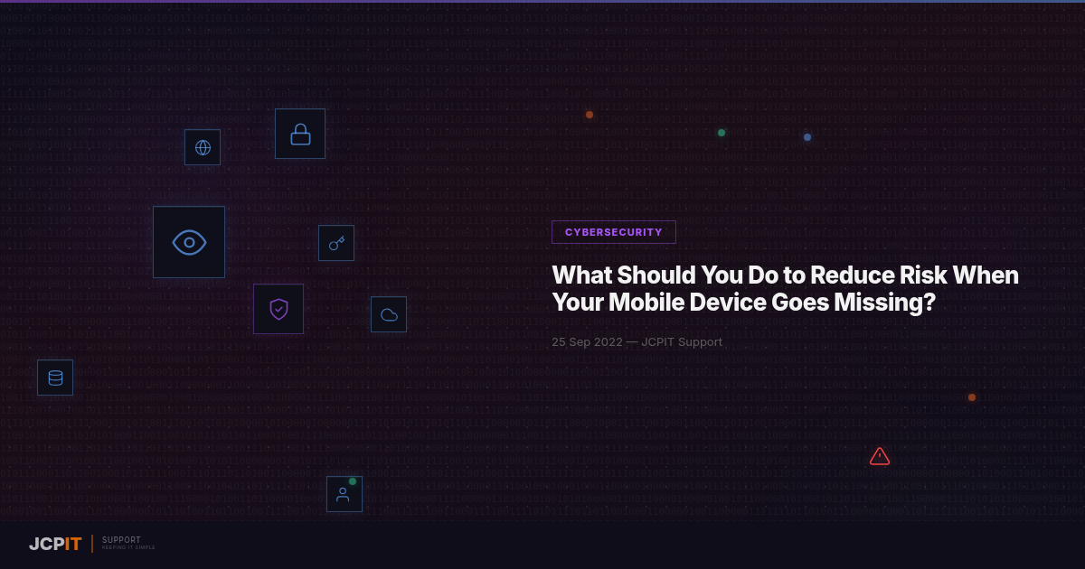Click the padlock security icon

click(x=300, y=133)
